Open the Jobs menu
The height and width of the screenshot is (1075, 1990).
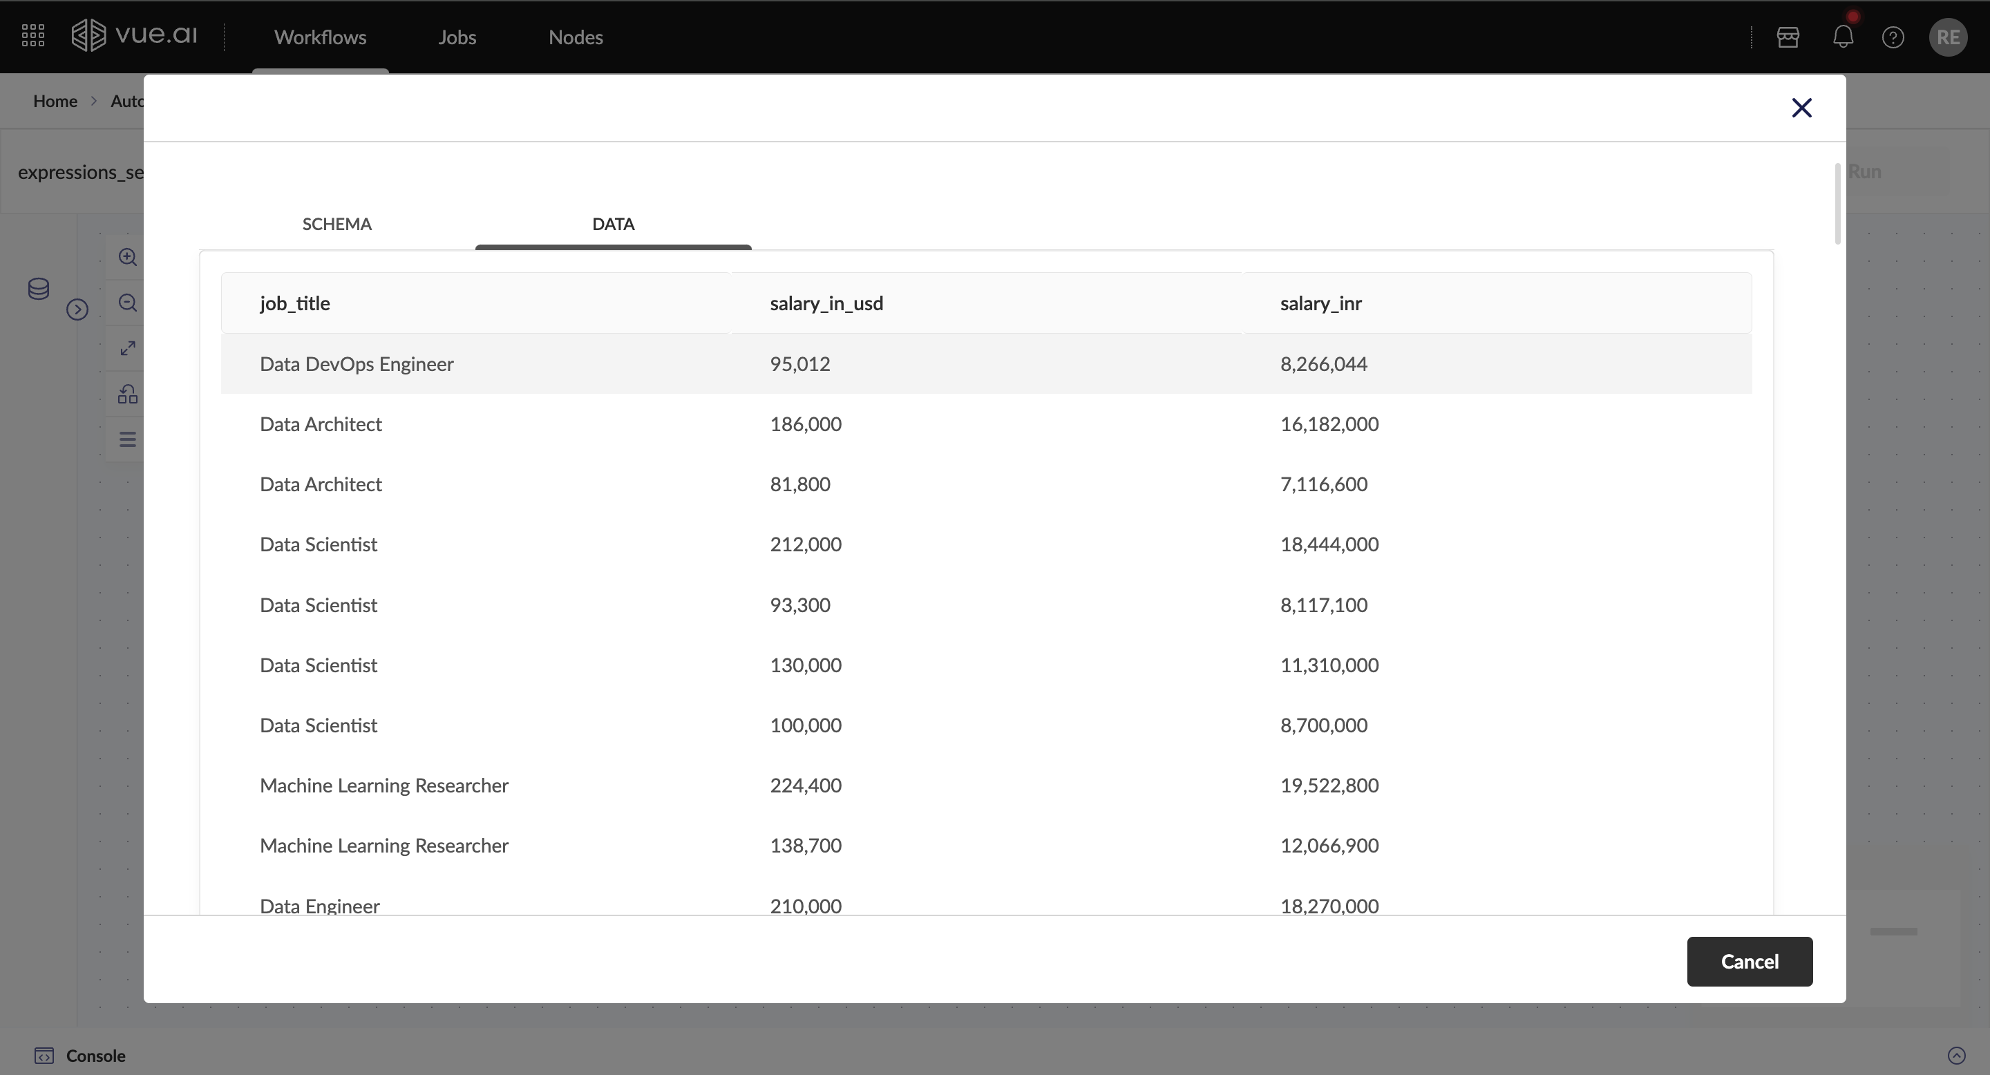(457, 37)
